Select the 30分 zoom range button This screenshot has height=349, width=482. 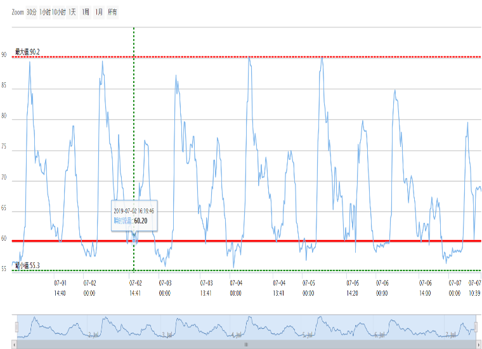[x=32, y=12]
